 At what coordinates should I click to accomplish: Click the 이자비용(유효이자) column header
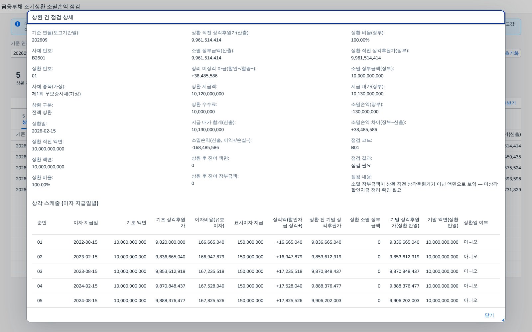tap(209, 223)
